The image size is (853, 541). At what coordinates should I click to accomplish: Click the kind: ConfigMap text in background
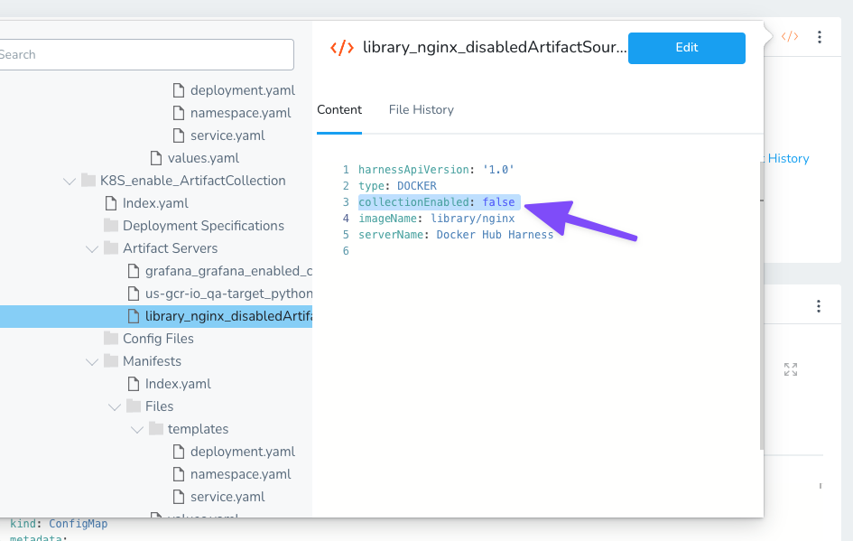click(x=59, y=524)
